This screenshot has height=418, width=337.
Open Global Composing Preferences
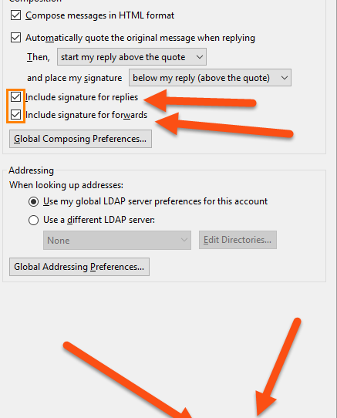coord(80,139)
